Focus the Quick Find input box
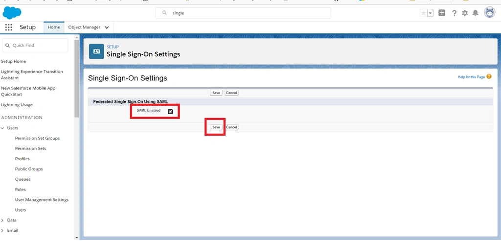501x241 pixels. tap(35, 46)
